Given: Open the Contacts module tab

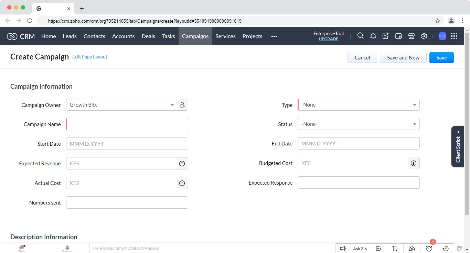Looking at the screenshot, I should (x=94, y=36).
